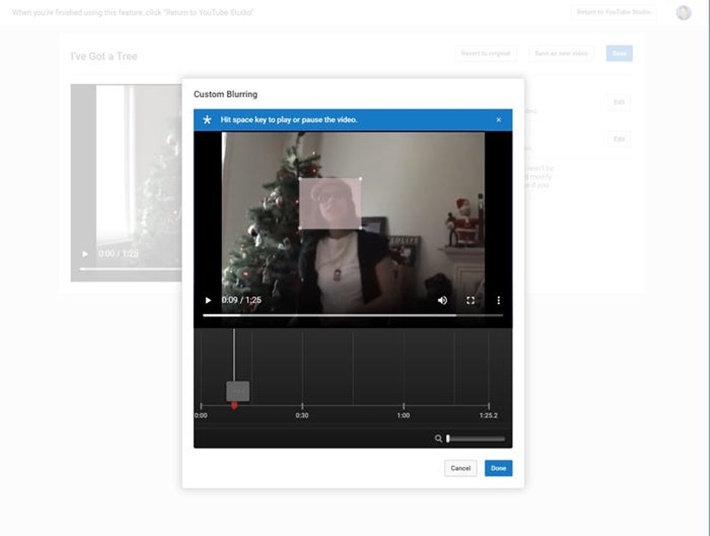The width and height of the screenshot is (710, 536).
Task: Jump to the 1:00 timeline mark
Action: point(404,407)
